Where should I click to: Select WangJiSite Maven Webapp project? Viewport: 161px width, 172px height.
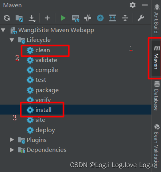pyautogui.click(x=56, y=30)
